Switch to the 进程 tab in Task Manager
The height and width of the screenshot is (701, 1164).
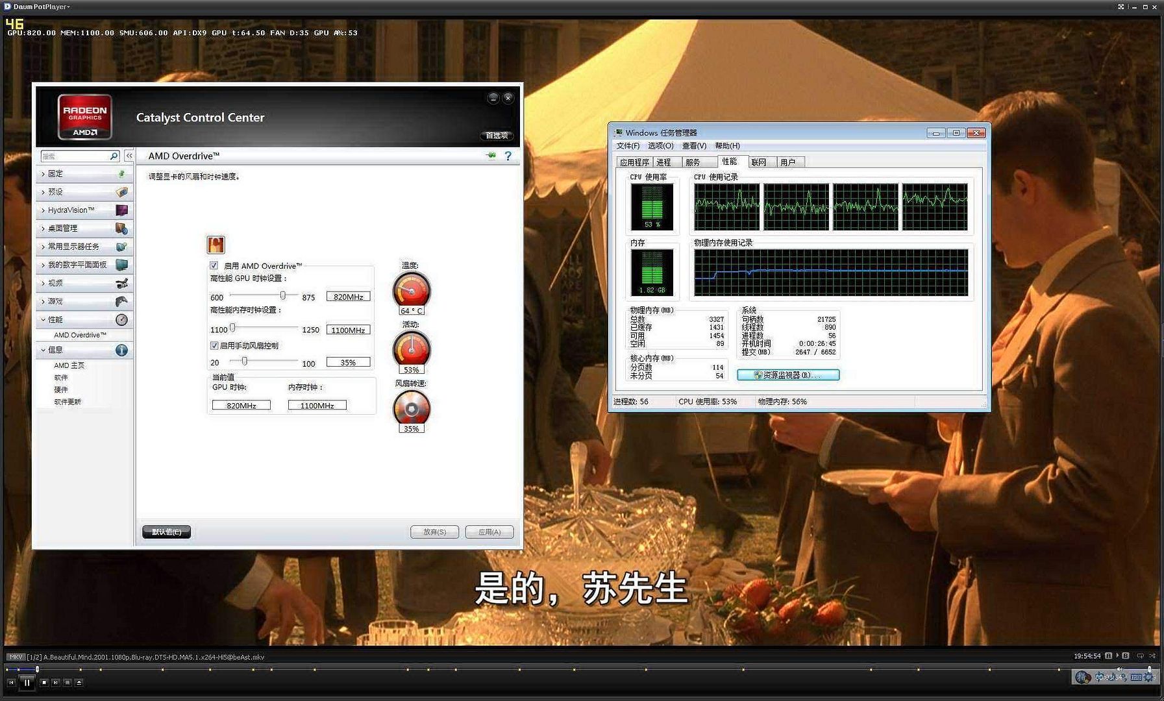(x=663, y=162)
